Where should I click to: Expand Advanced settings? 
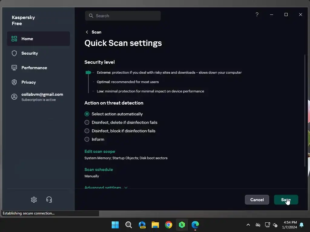pyautogui.click(x=106, y=187)
